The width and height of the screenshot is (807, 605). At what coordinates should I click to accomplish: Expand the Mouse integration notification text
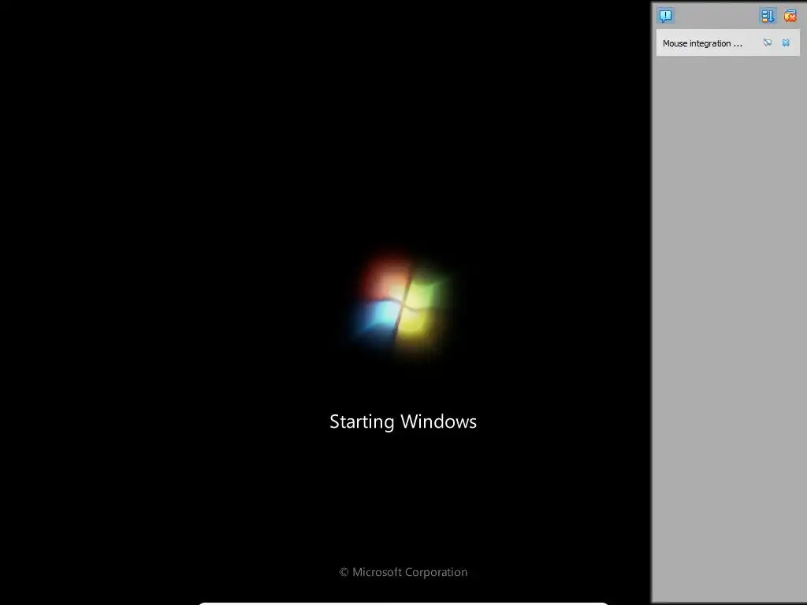(702, 43)
